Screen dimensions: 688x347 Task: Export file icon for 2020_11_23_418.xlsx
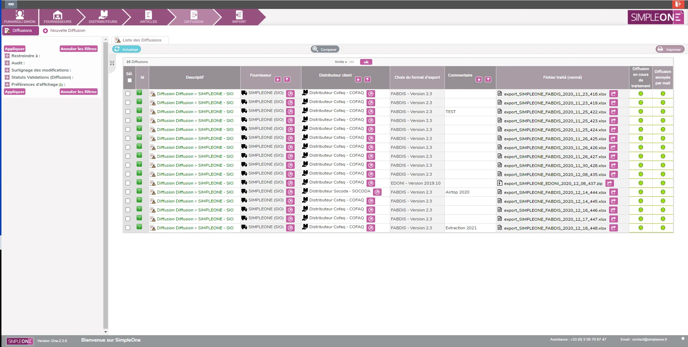point(614,94)
